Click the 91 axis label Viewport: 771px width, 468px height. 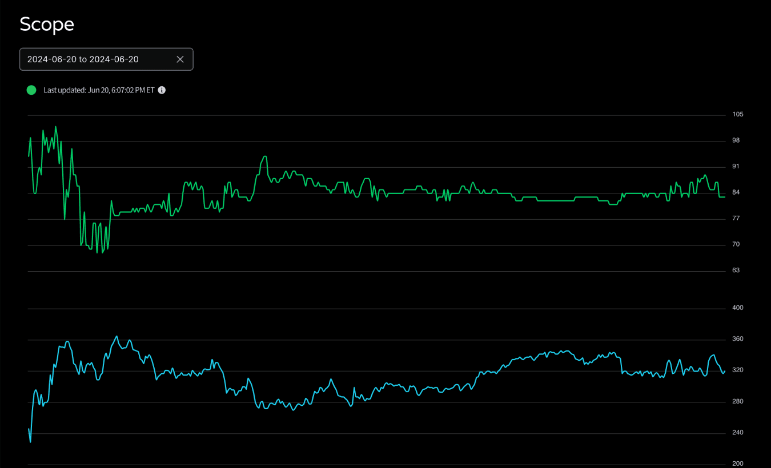tap(736, 167)
